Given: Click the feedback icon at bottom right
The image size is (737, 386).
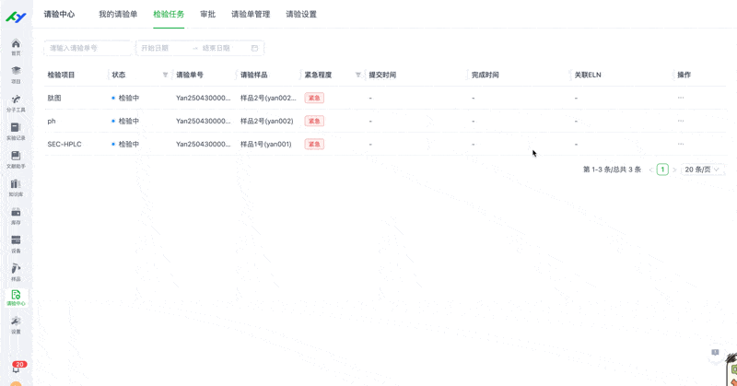Looking at the screenshot, I should coord(715,353).
